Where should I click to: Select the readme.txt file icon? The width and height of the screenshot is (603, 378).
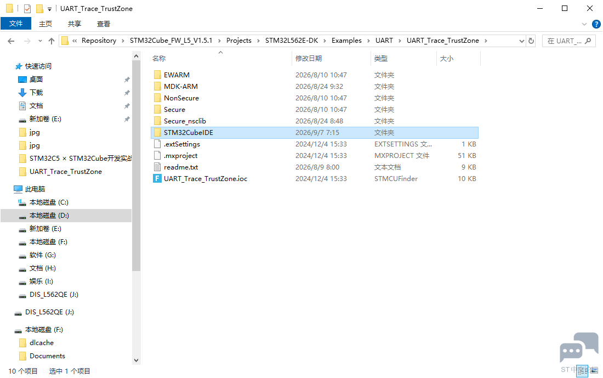(157, 167)
